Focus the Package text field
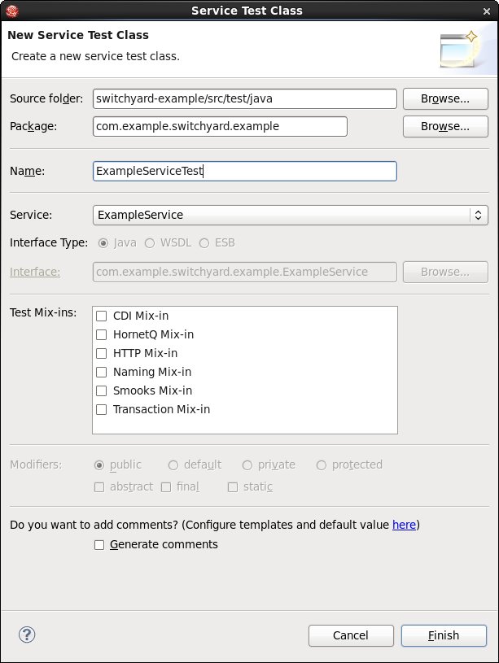Screen dimensions: 499x663 pyautogui.click(x=220, y=126)
